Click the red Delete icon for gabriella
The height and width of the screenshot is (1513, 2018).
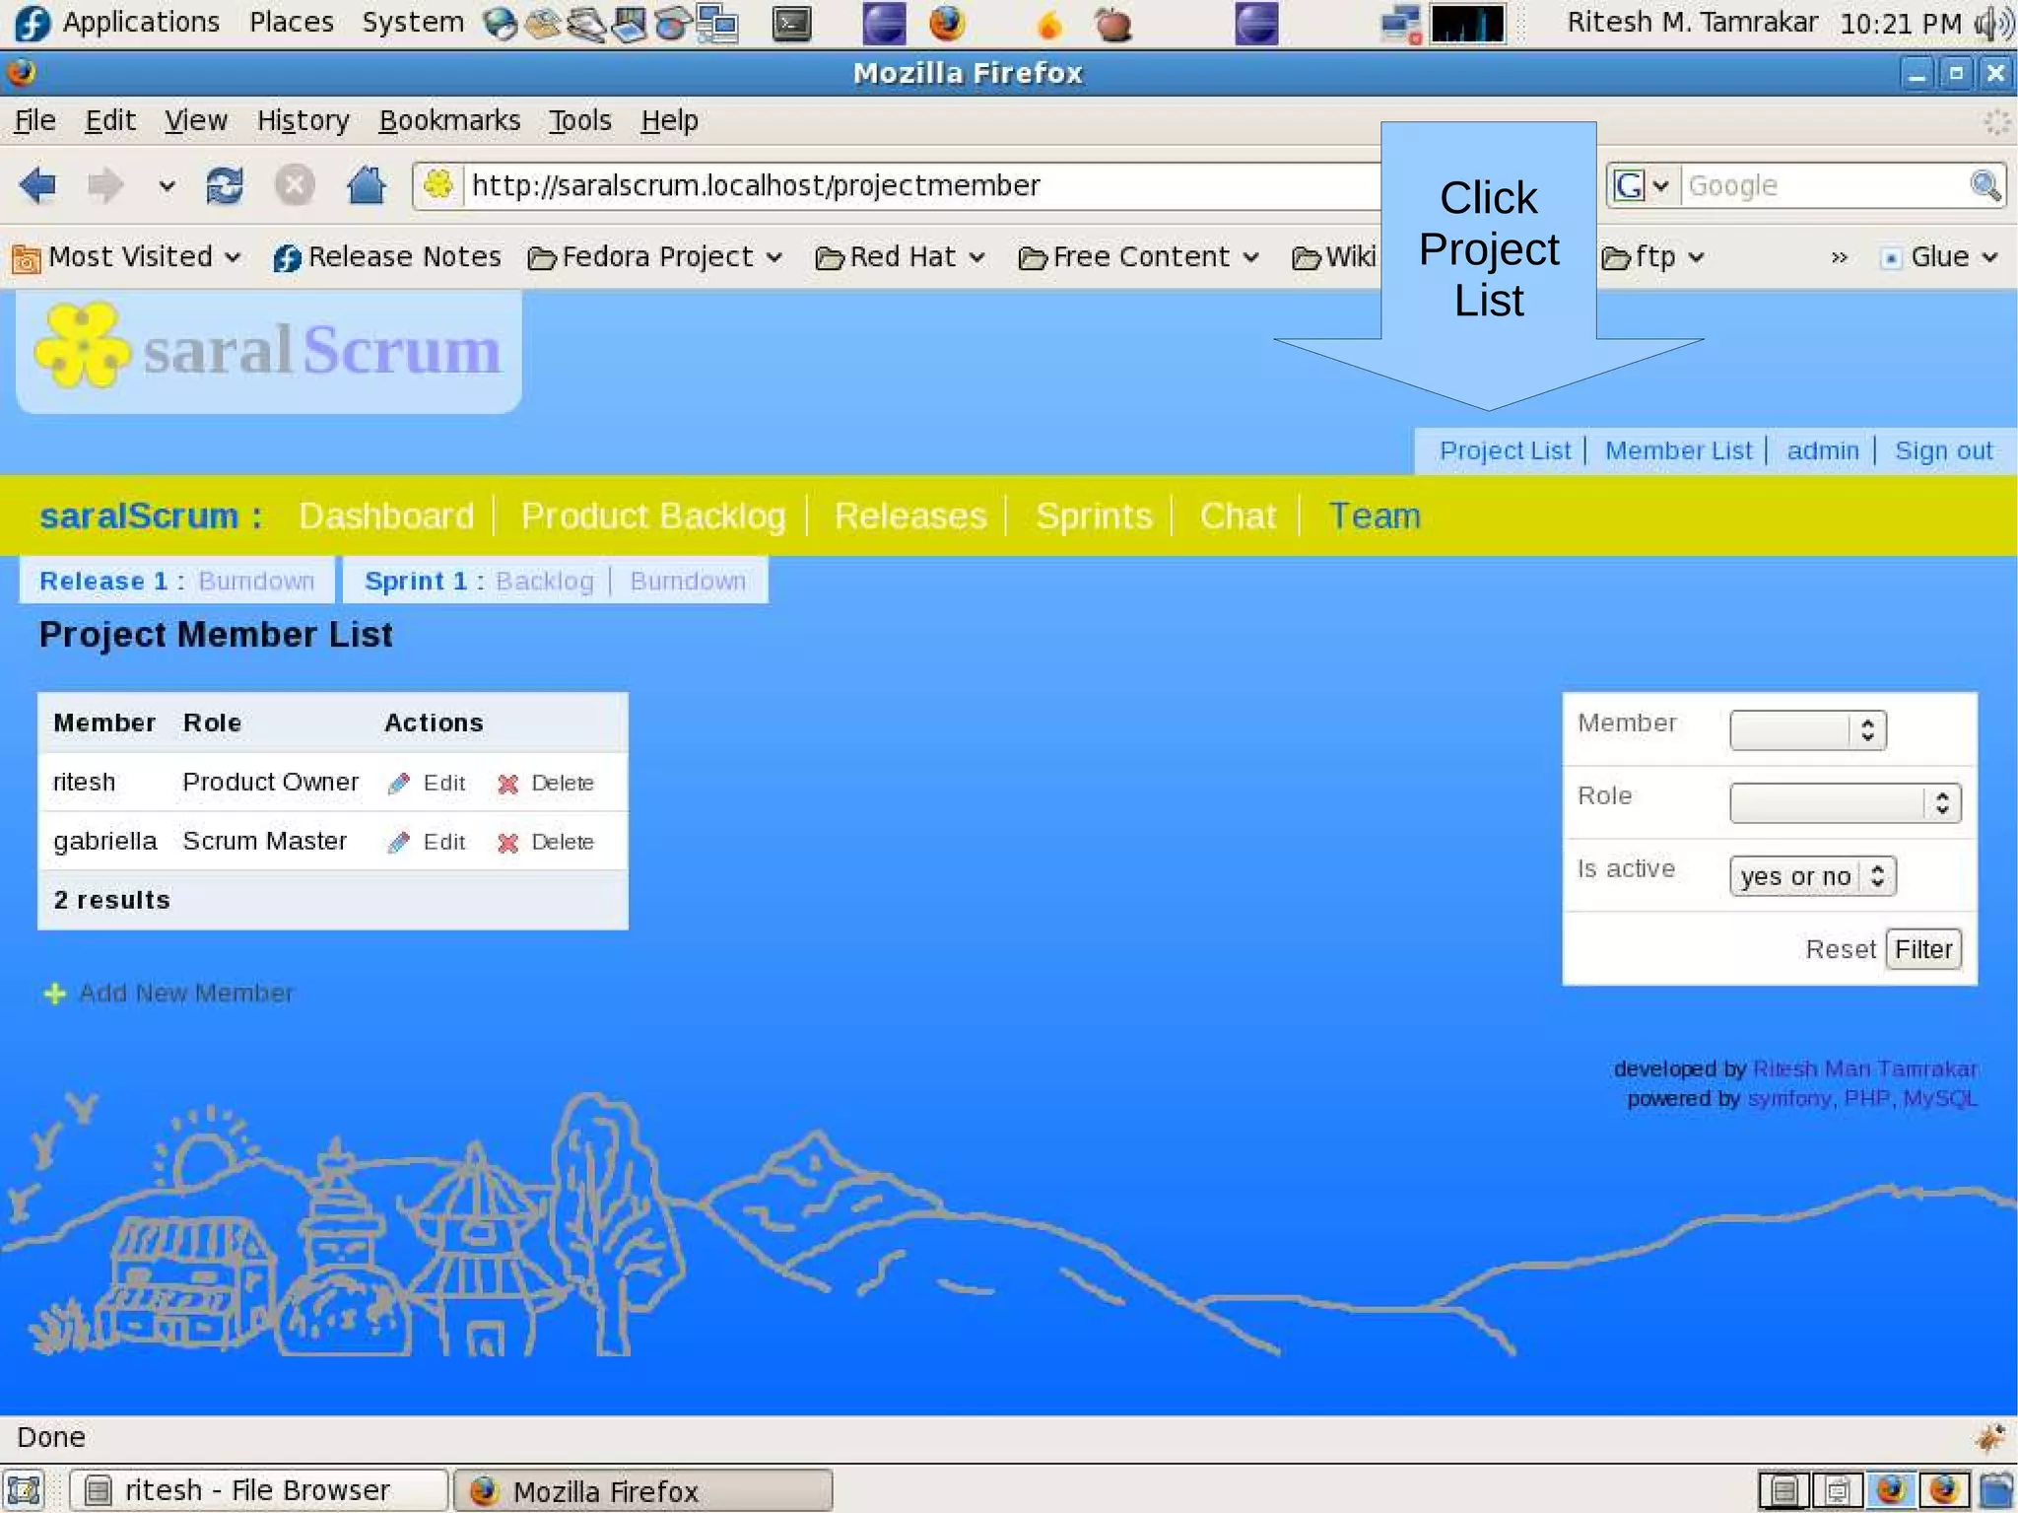[x=507, y=843]
